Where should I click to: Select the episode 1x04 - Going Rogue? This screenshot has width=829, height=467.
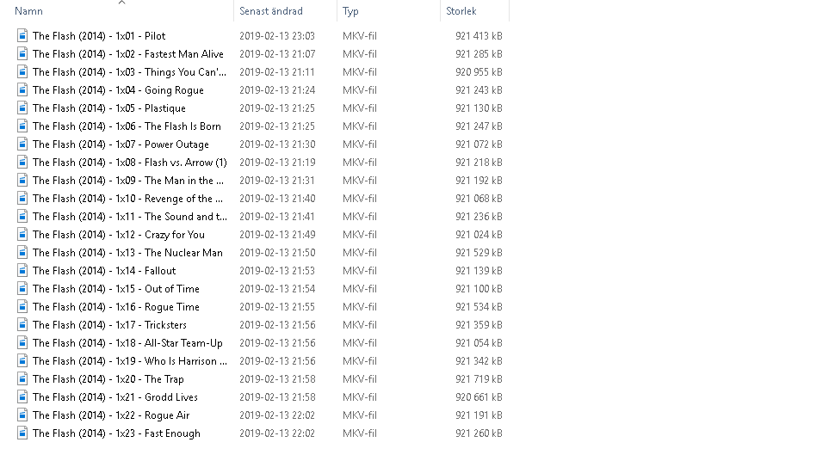[118, 90]
